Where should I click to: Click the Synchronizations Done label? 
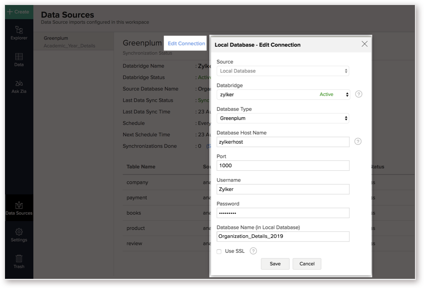coord(149,146)
